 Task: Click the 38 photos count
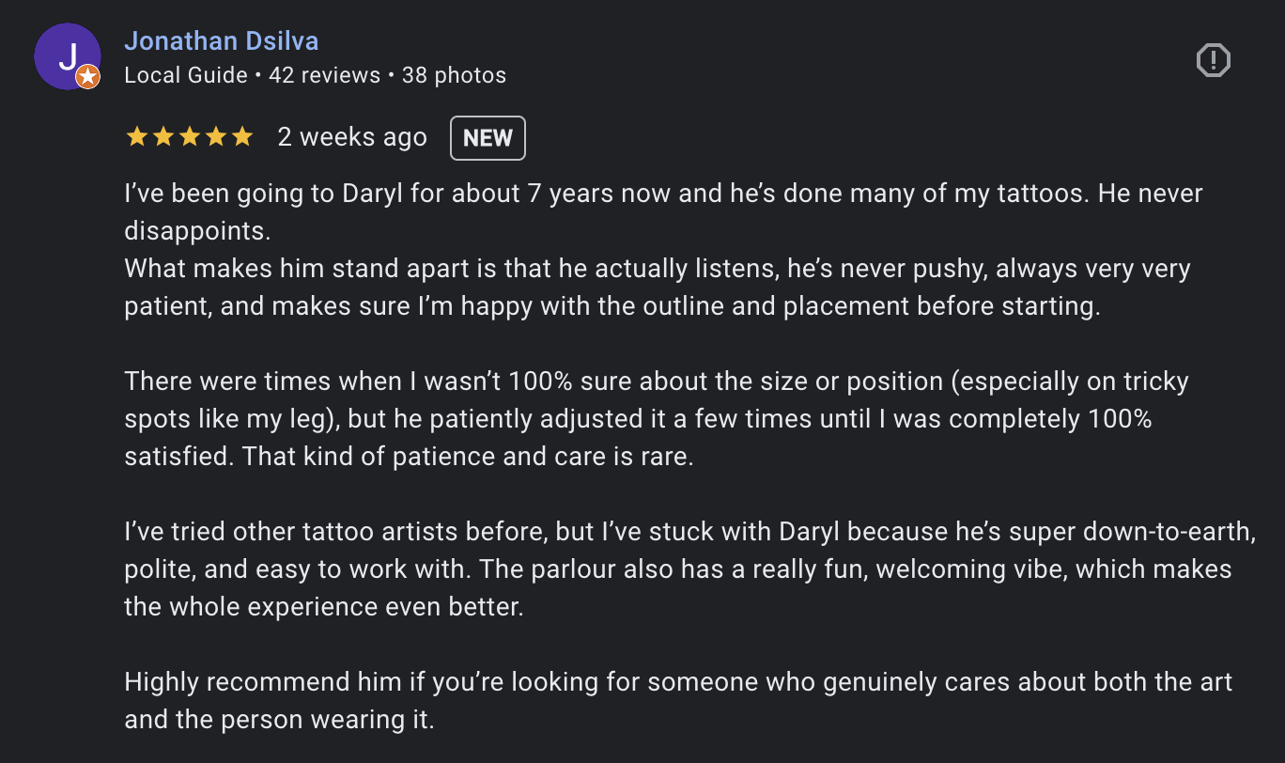(x=454, y=75)
